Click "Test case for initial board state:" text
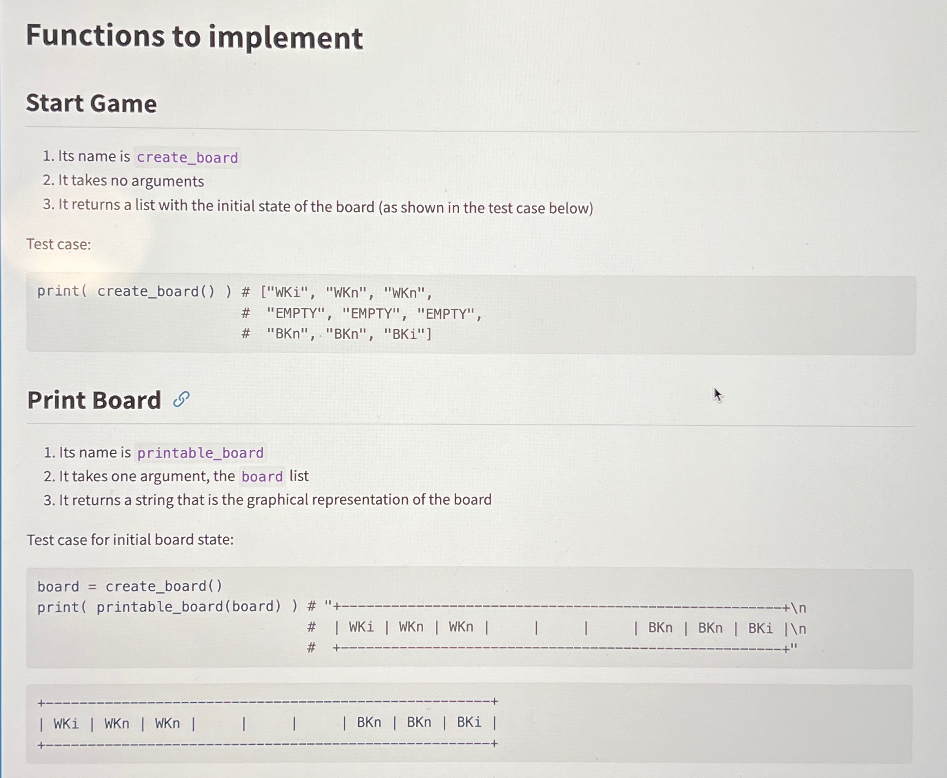The height and width of the screenshot is (778, 947). pos(130,540)
